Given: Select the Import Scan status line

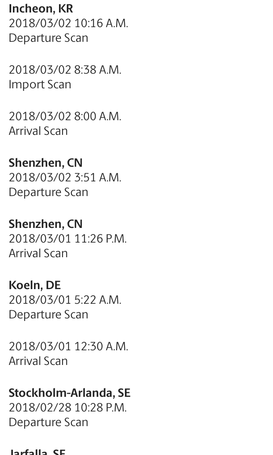Looking at the screenshot, I should pyautogui.click(x=40, y=85).
